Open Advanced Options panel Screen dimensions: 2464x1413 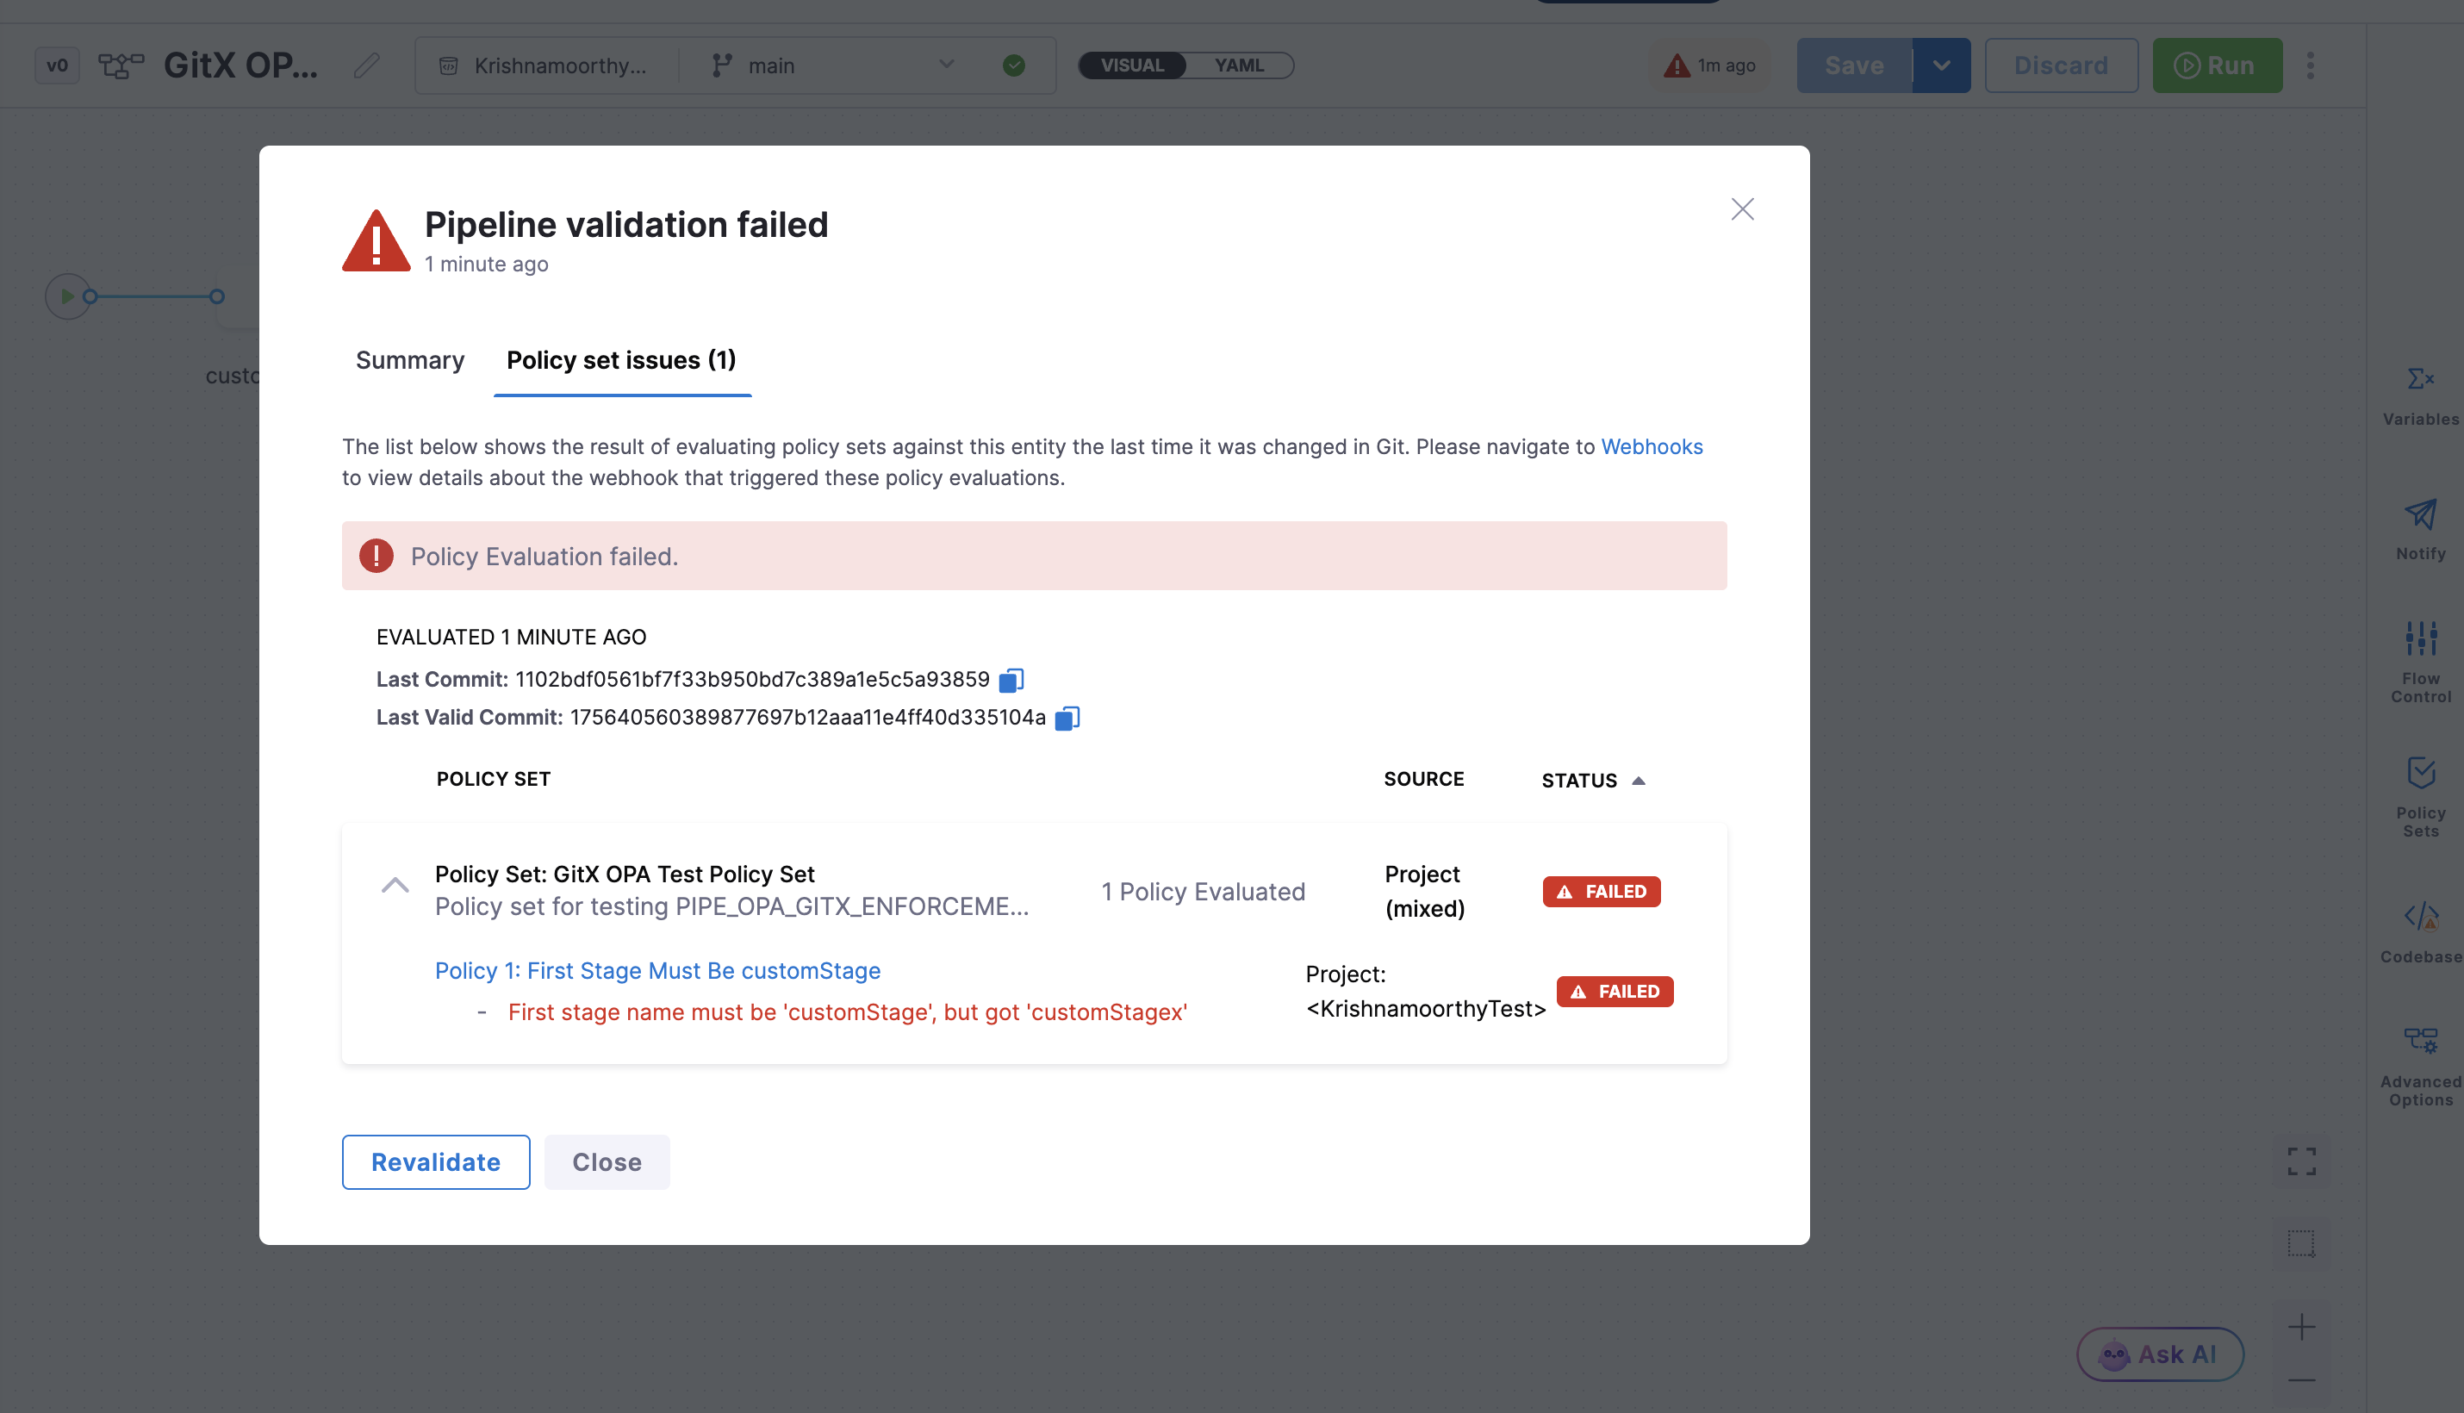(x=2419, y=1066)
